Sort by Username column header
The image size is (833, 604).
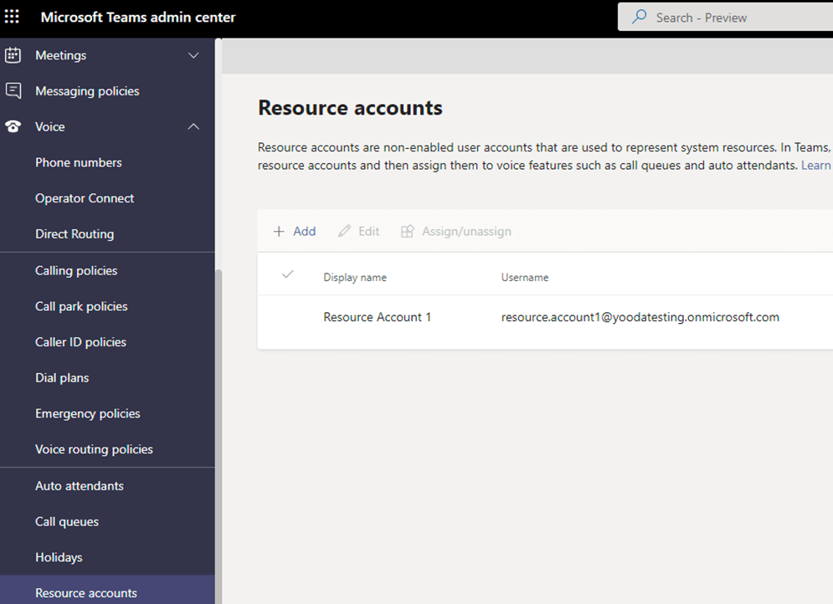pyautogui.click(x=525, y=277)
